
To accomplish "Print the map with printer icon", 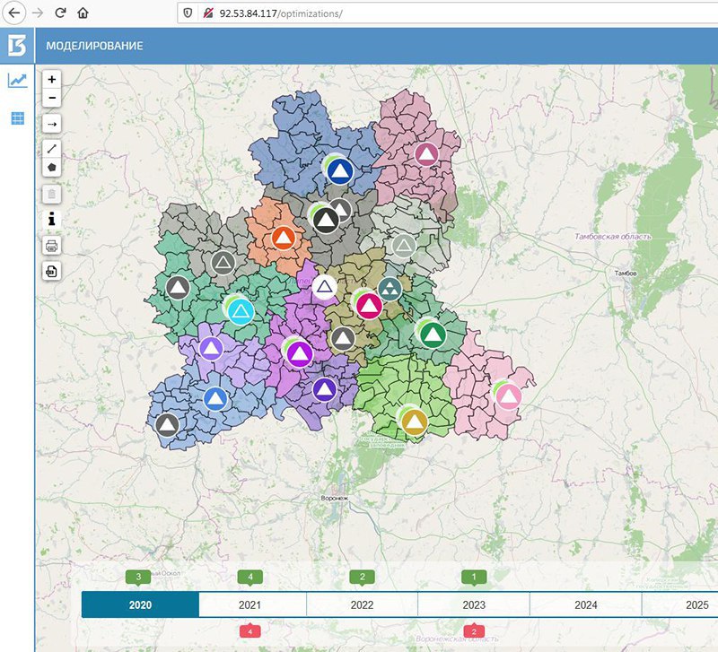I will (52, 245).
